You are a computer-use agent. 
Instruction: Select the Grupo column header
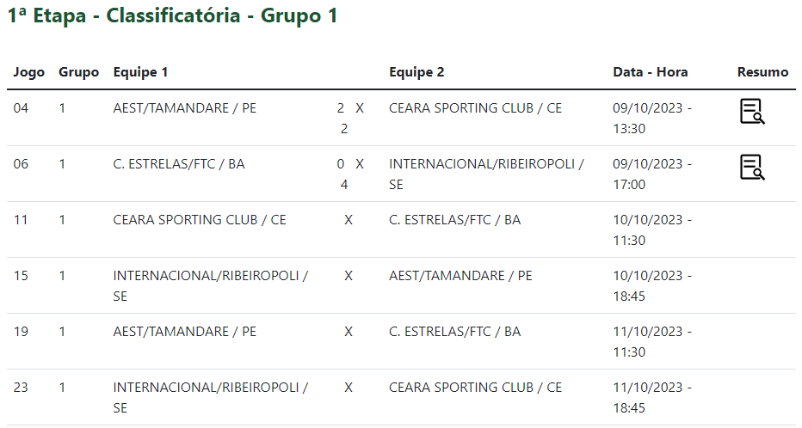click(x=79, y=72)
